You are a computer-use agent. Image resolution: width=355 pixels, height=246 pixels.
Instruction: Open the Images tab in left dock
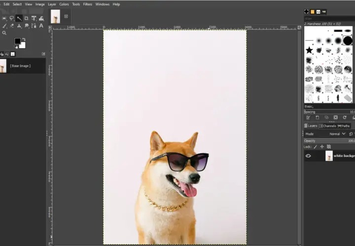click(13, 54)
